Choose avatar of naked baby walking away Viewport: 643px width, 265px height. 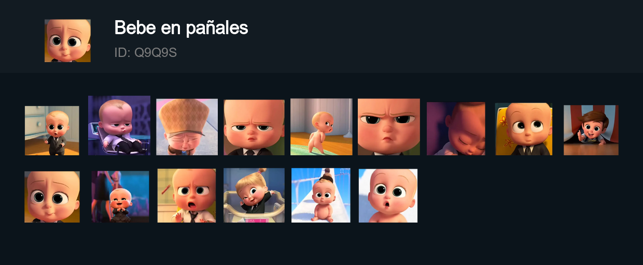click(x=321, y=127)
